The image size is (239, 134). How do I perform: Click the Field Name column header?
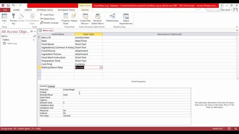(x=58, y=34)
